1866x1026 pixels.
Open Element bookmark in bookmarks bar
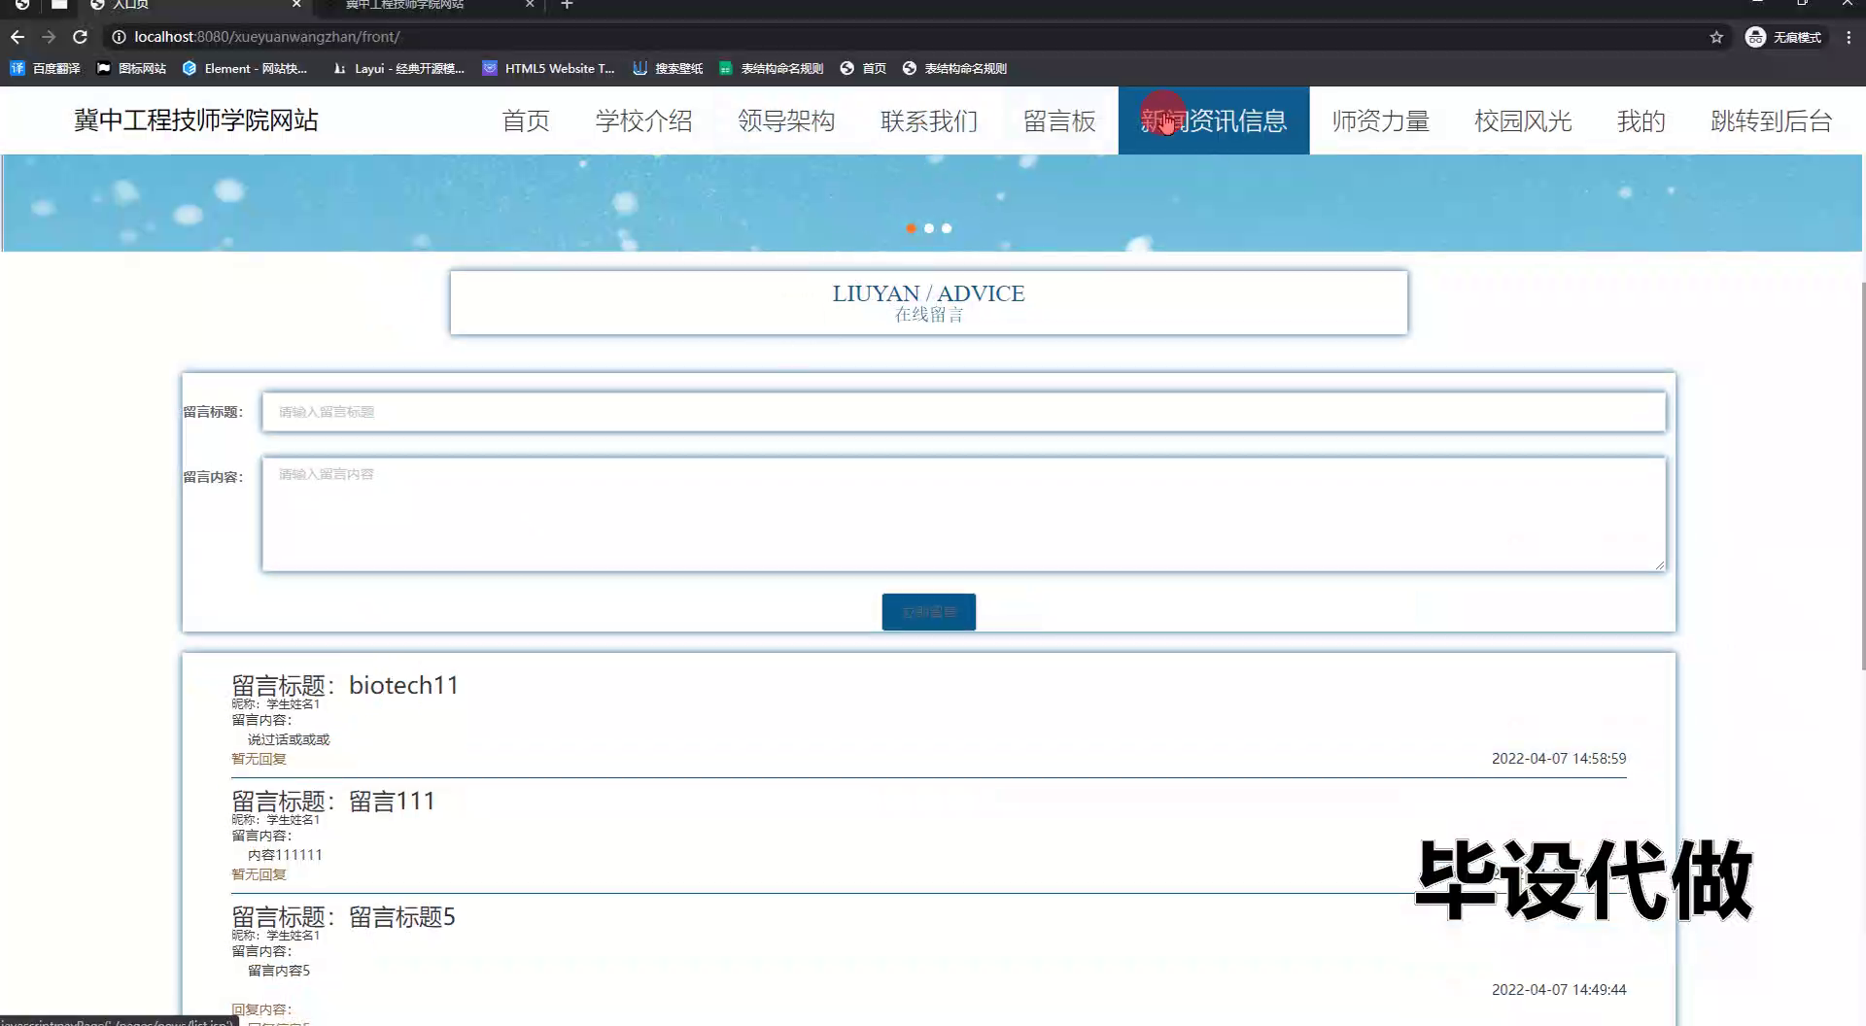click(245, 68)
